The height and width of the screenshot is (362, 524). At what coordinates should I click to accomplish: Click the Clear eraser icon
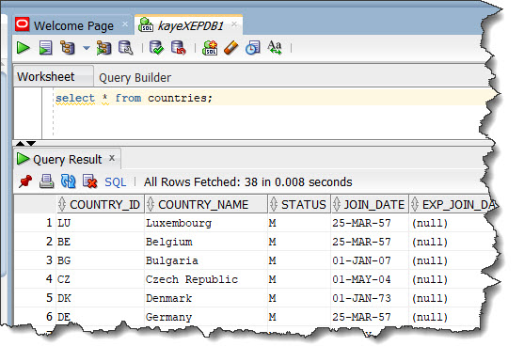pos(231,48)
